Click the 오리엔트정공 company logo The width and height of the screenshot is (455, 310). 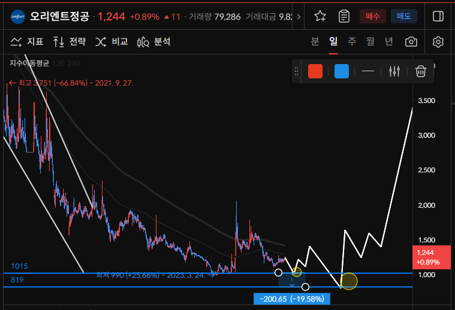coord(18,17)
